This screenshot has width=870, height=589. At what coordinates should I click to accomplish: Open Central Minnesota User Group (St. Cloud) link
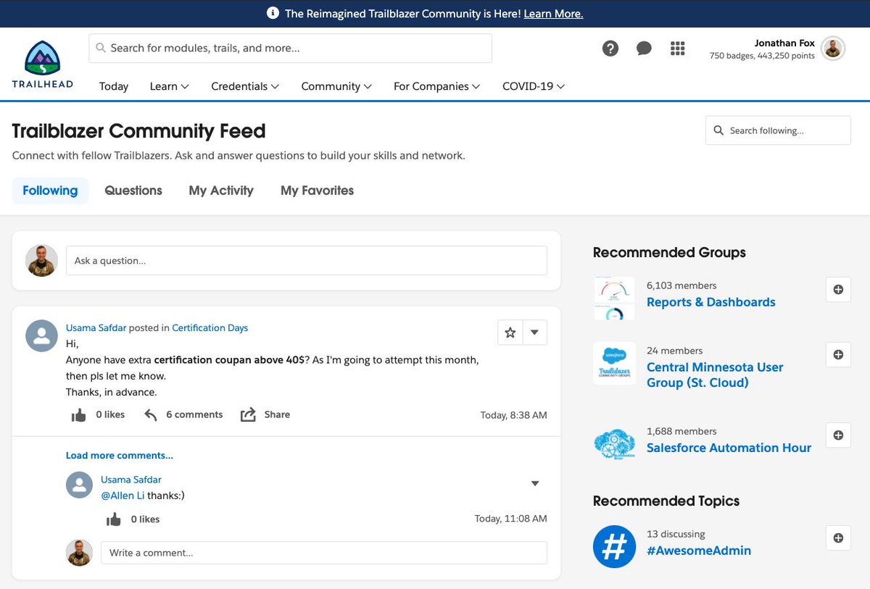click(x=715, y=375)
